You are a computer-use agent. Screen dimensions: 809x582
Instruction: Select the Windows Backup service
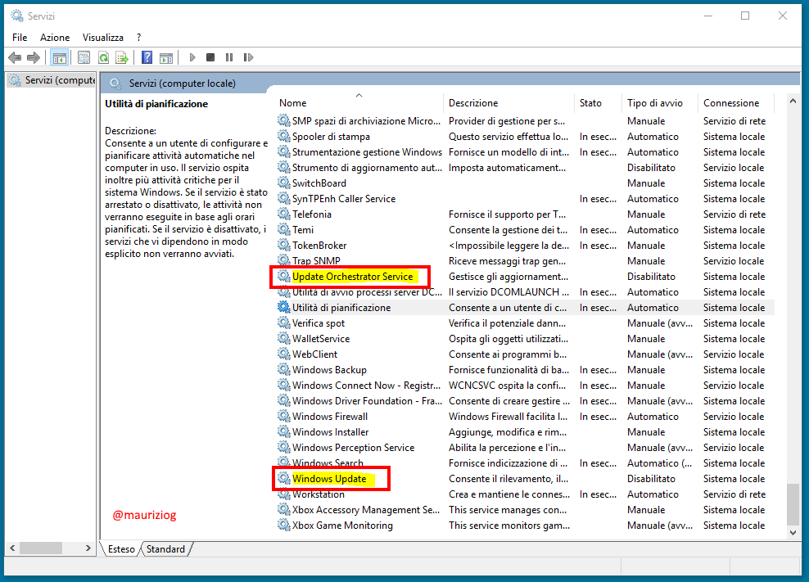[x=525, y=370]
